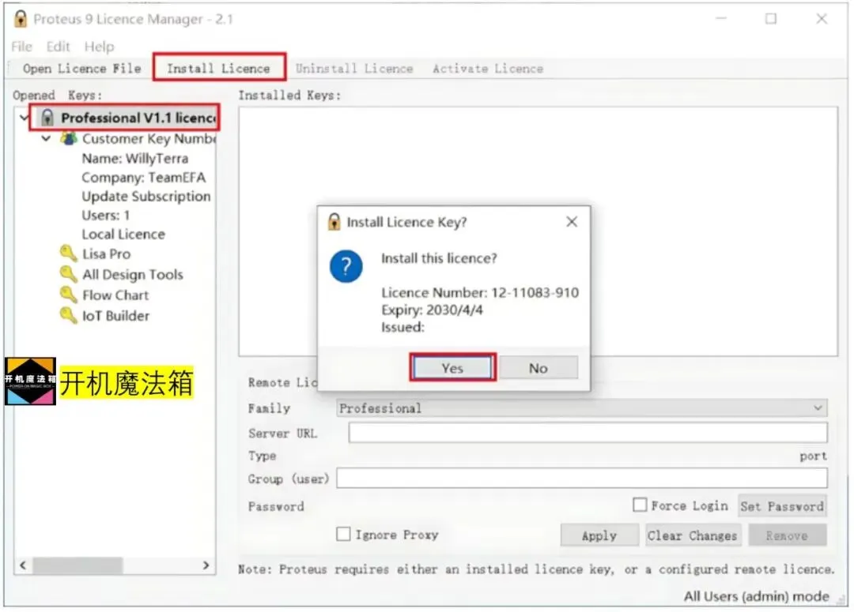This screenshot has height=612, width=854.
Task: Click Activate Licence in toolbar
Action: tap(488, 69)
